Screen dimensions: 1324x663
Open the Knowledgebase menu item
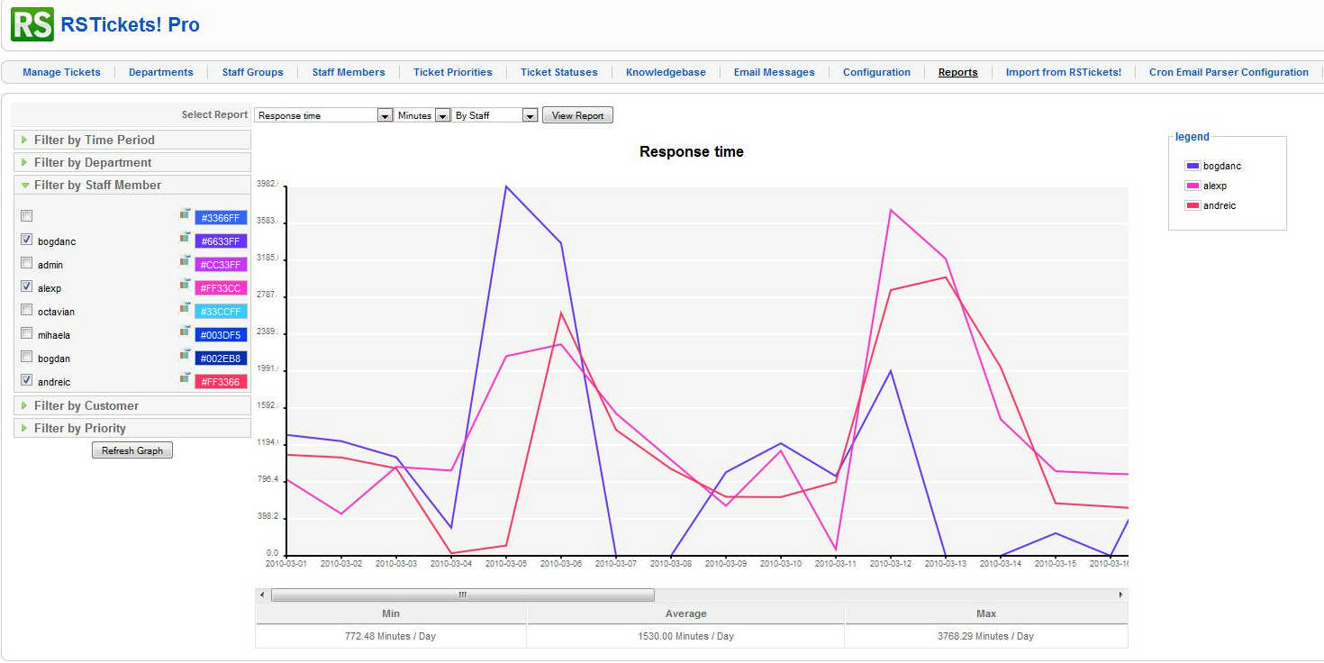(665, 72)
